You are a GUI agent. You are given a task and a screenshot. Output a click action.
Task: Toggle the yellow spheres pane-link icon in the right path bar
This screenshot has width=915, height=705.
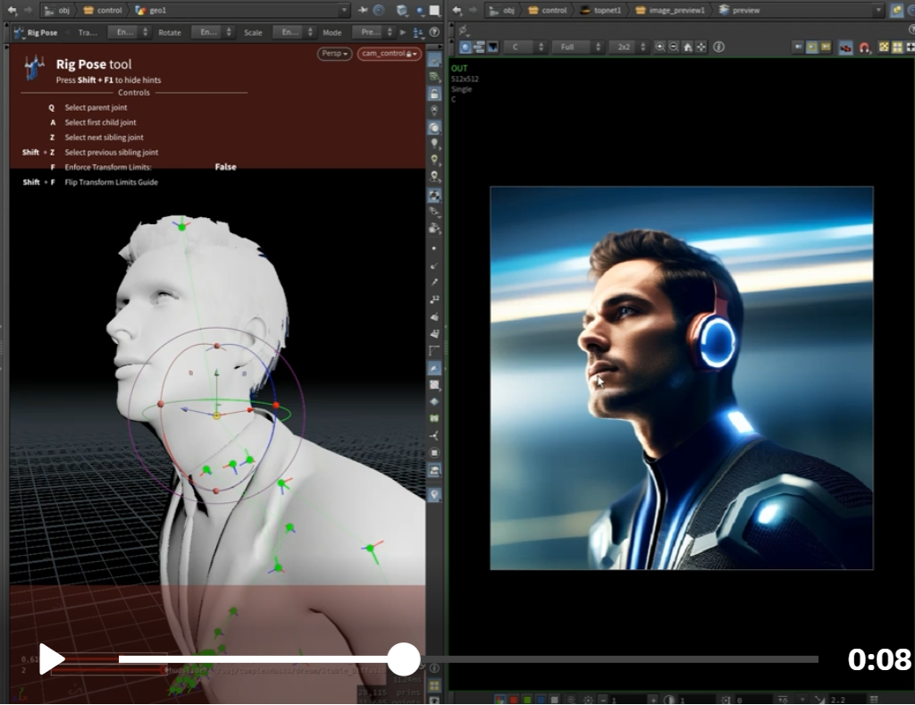(x=897, y=10)
